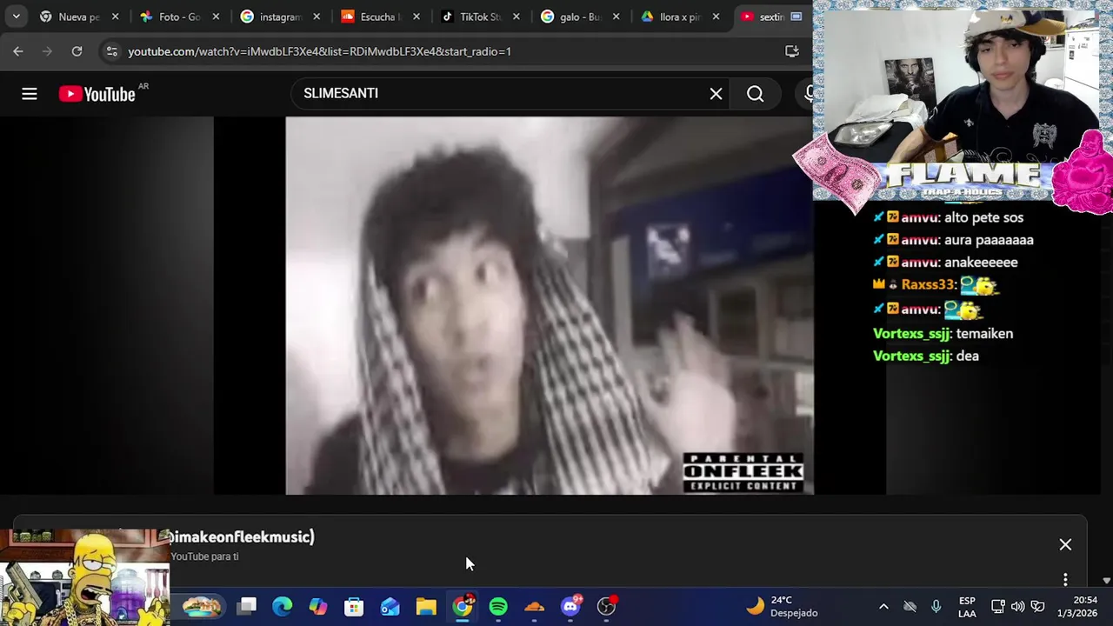The image size is (1113, 626).
Task: Expand the hidden system tray icons
Action: click(x=883, y=606)
